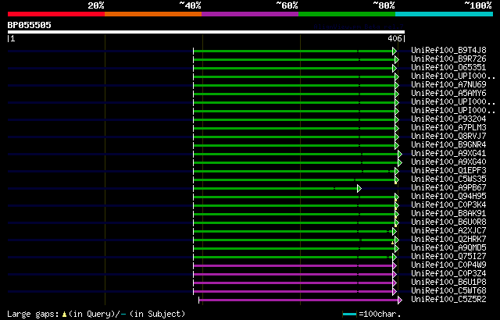500x320 pixels.
Task: Open the UniRef100_O65351 hit label
Action: (448, 67)
